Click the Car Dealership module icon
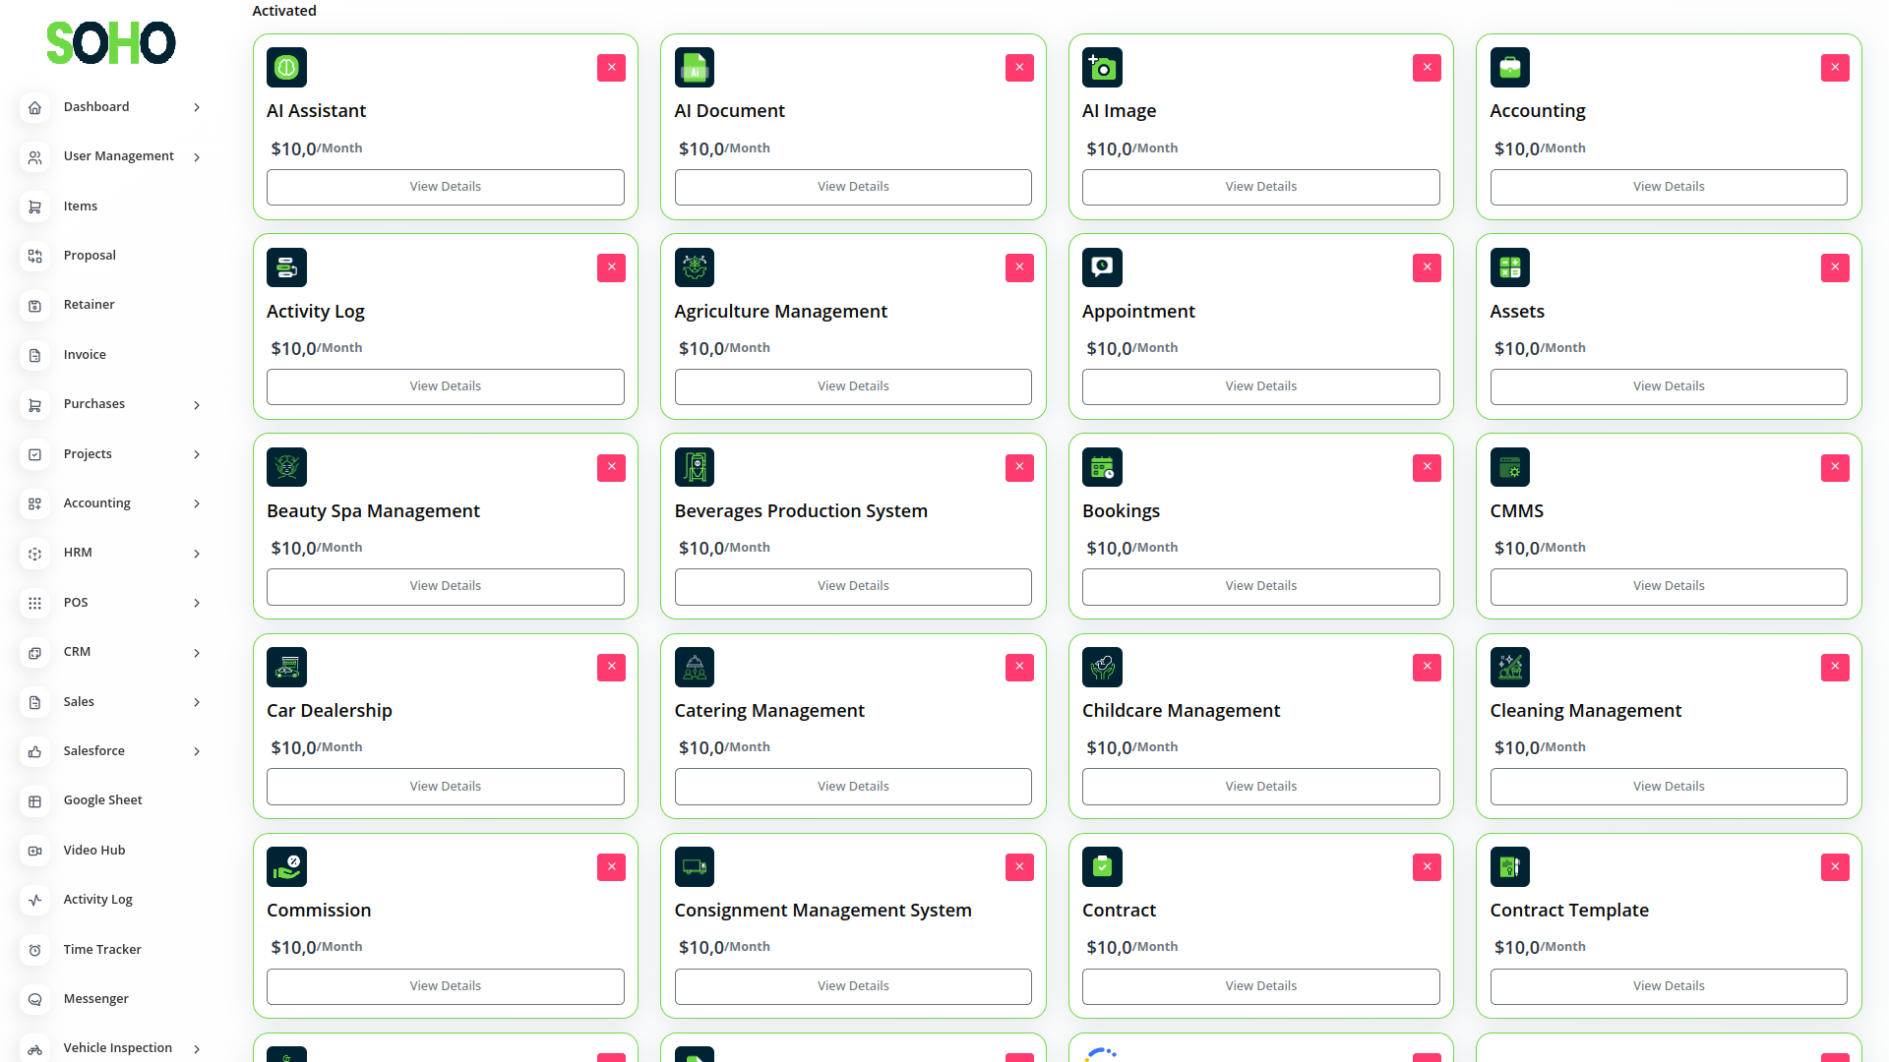Image resolution: width=1889 pixels, height=1062 pixels. (286, 668)
